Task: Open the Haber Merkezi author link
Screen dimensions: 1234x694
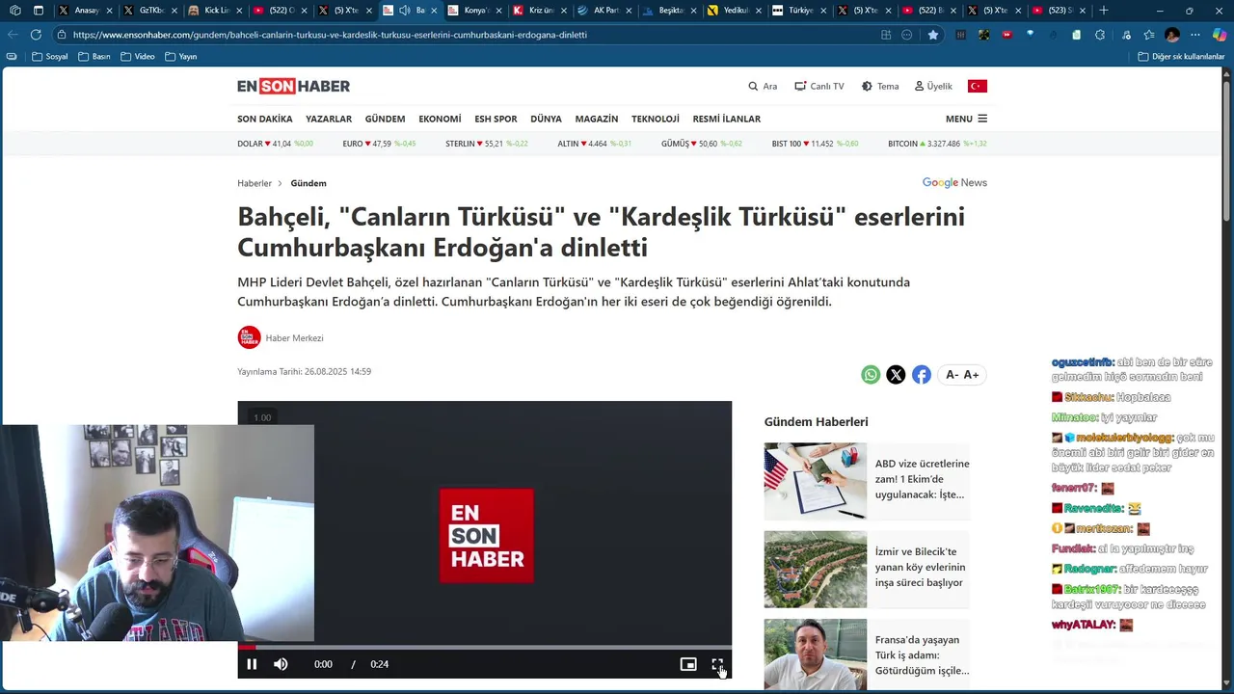Action: click(294, 338)
